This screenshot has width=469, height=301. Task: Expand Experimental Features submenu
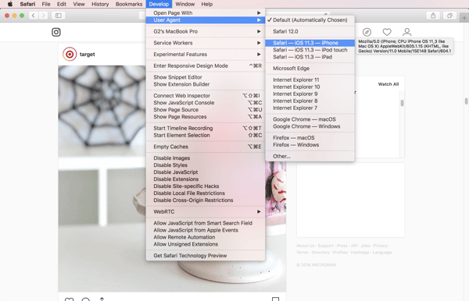[x=205, y=54]
